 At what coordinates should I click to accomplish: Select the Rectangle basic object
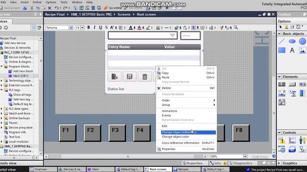[x=282, y=50]
